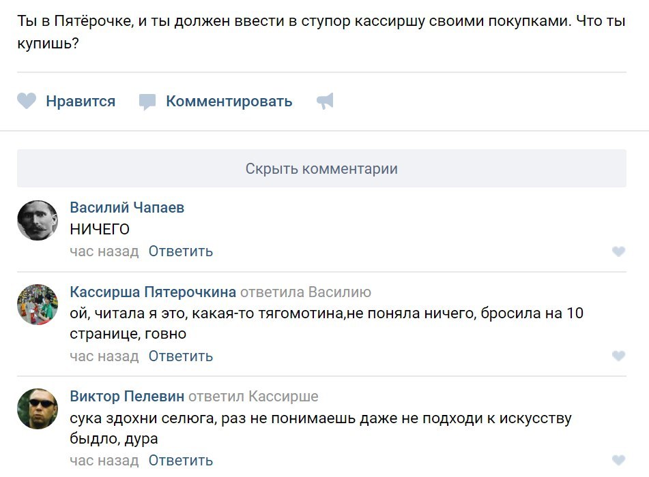
Task: Click the speech bubble comment icon
Action: pos(147,102)
